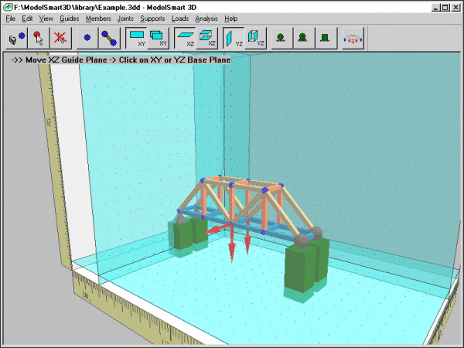The width and height of the screenshot is (464, 348).
Task: Expand the Analysis menu
Action: (206, 19)
